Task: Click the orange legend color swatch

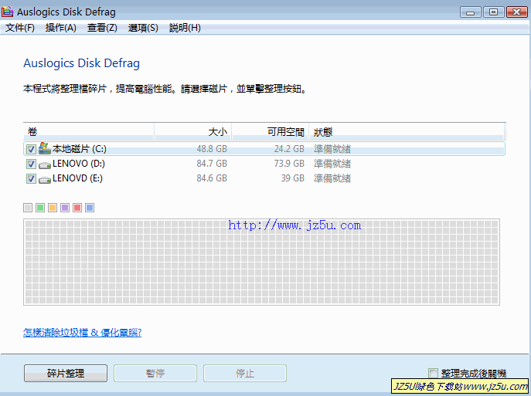Action: 53,208
